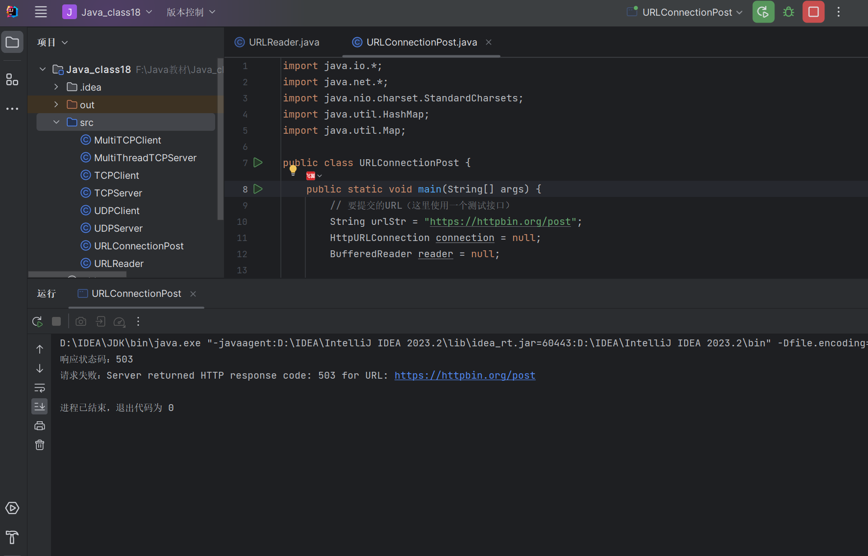Screen dimensions: 868x556
Task: Click the underlined 'connection' variable
Action: [x=465, y=238]
